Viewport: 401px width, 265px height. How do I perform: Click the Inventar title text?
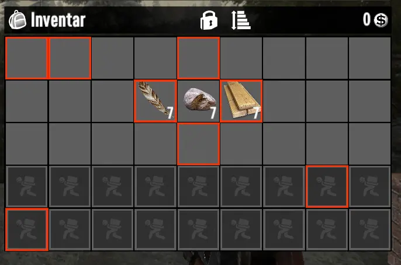(58, 20)
